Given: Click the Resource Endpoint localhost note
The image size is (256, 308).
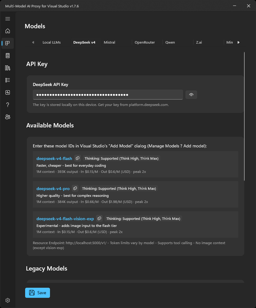Looking at the screenshot, I should click(x=129, y=245).
